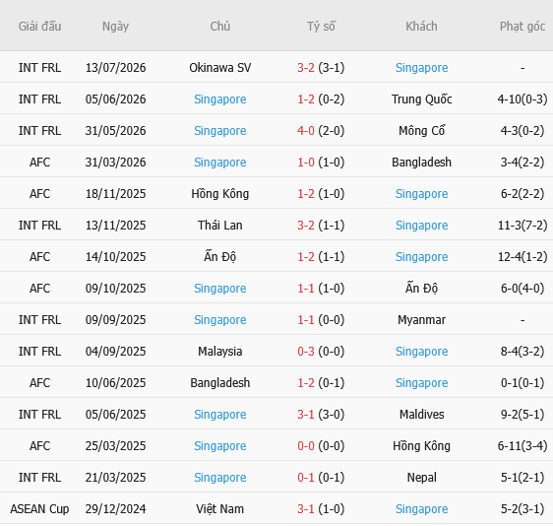
Task: Select the Malaysia team name
Action: coord(220,352)
